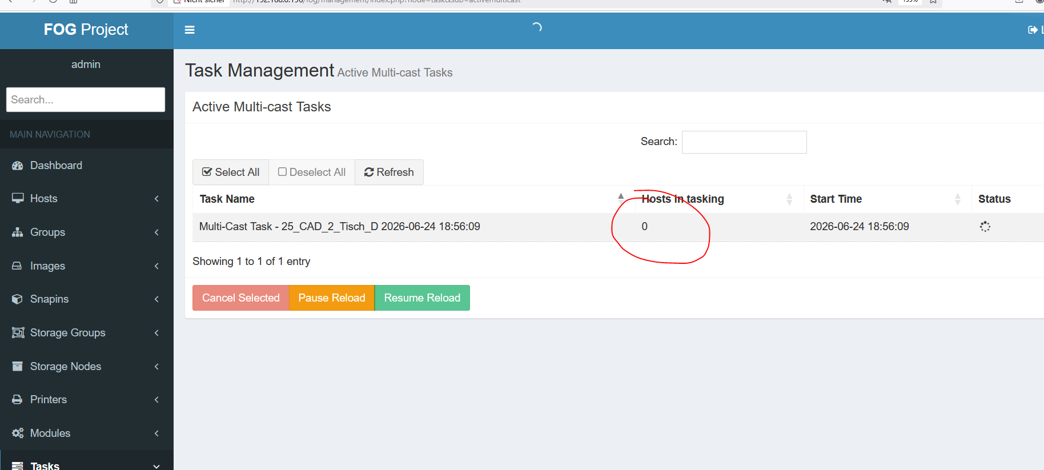Viewport: 1044px width, 470px height.
Task: Click the Printers printer icon
Action: tap(17, 399)
